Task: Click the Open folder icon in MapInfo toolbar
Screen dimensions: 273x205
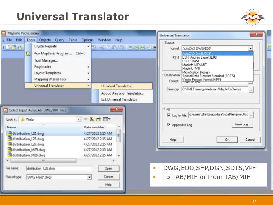Action: click(x=13, y=47)
